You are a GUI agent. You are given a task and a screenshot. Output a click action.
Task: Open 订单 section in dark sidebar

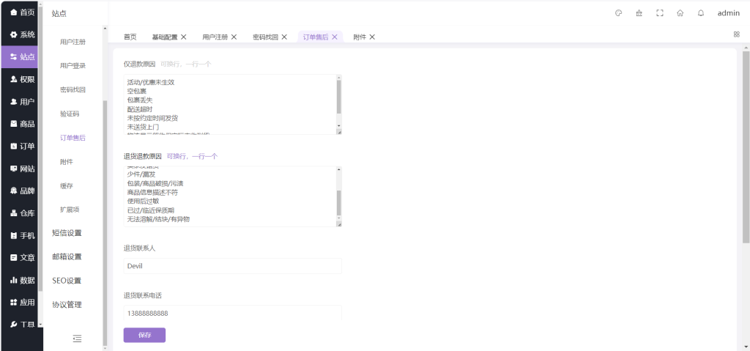(22, 146)
